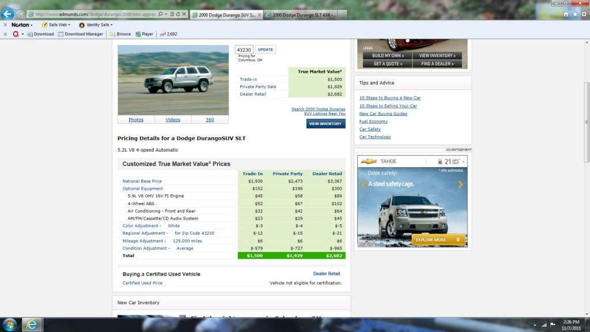Expand the Identity Safe dropdown
590x332 pixels.
coord(96,25)
